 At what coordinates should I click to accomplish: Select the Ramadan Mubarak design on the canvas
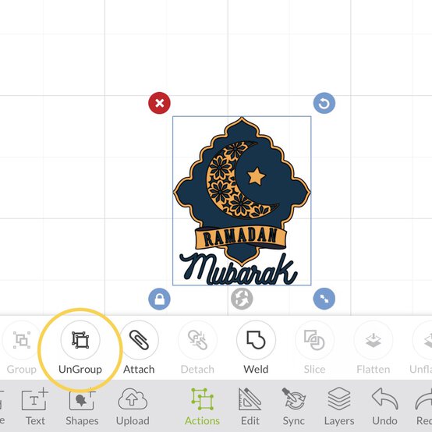tap(242, 201)
